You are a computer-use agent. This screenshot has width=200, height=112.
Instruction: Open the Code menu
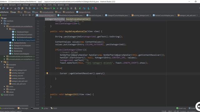coord(19,5)
